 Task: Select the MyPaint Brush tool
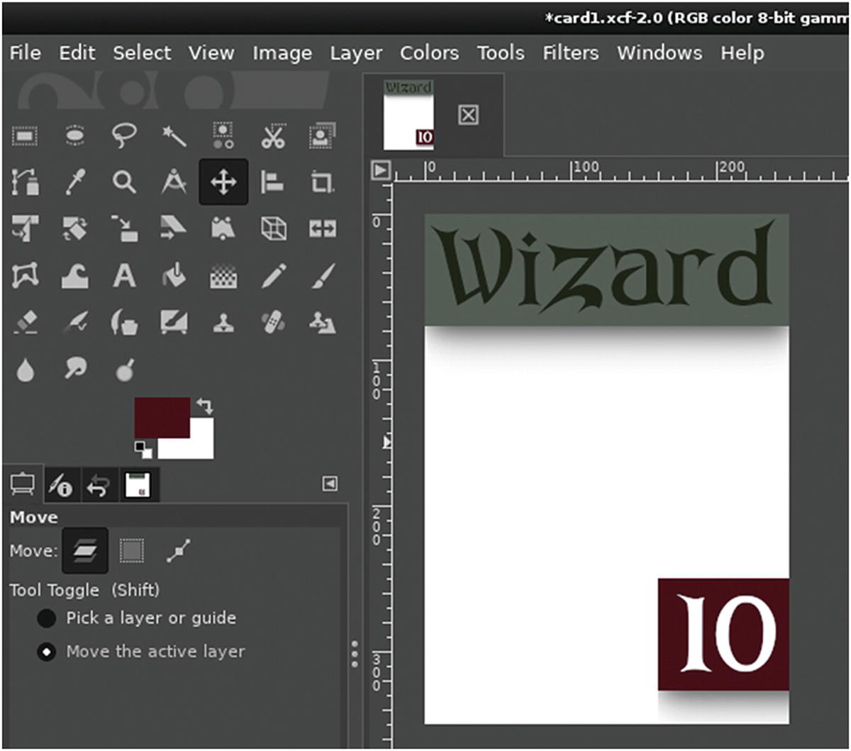click(x=174, y=323)
